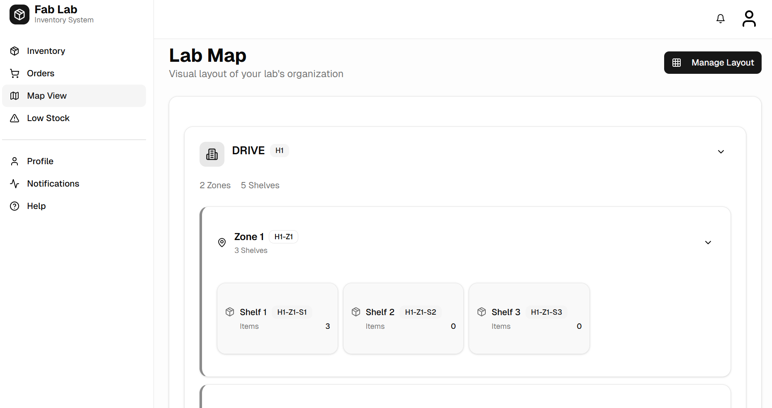Collapse the Zone 1 chevron
This screenshot has height=408, width=772.
click(708, 243)
